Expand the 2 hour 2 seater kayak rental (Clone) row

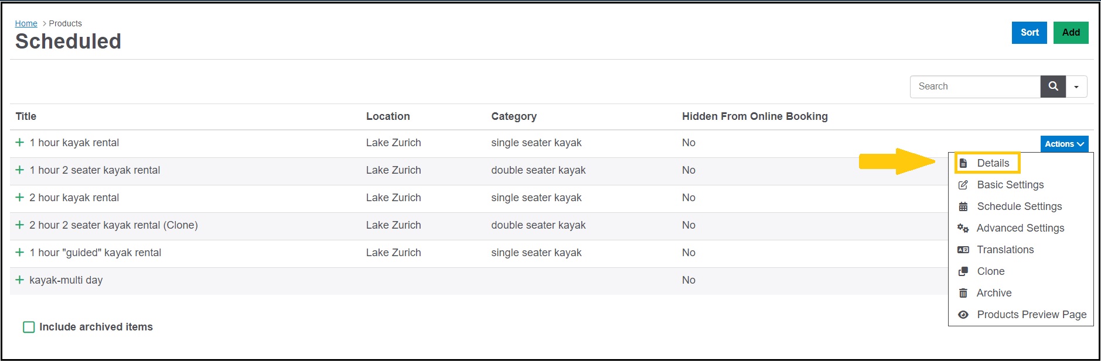point(20,225)
